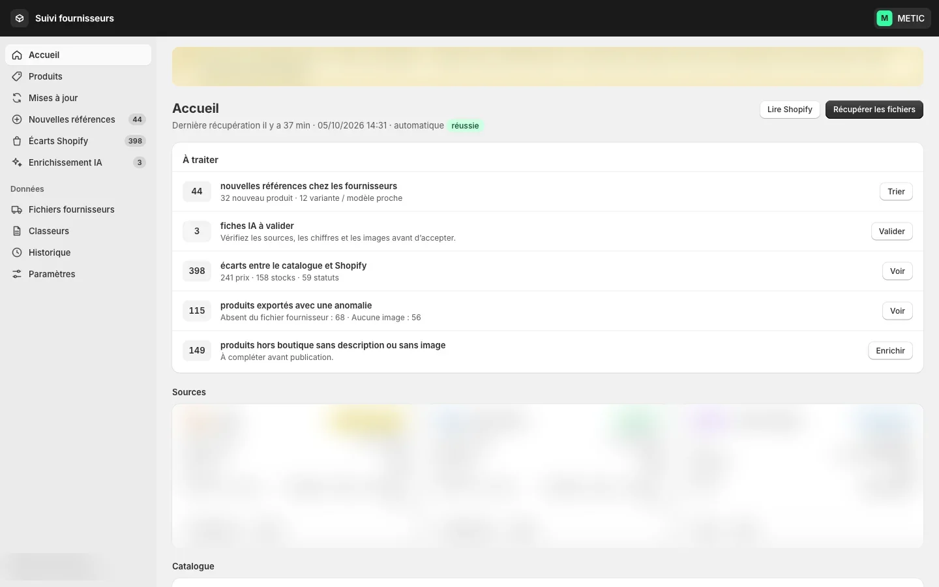Click the clock icon beside Historique
This screenshot has width=939, height=587.
(x=17, y=252)
